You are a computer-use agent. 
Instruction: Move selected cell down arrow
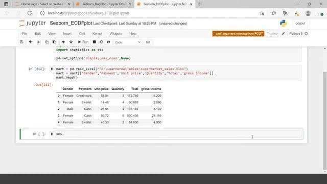71,42
